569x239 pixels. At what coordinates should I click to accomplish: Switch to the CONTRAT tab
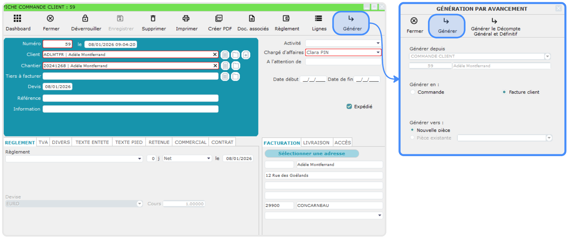tap(222, 142)
